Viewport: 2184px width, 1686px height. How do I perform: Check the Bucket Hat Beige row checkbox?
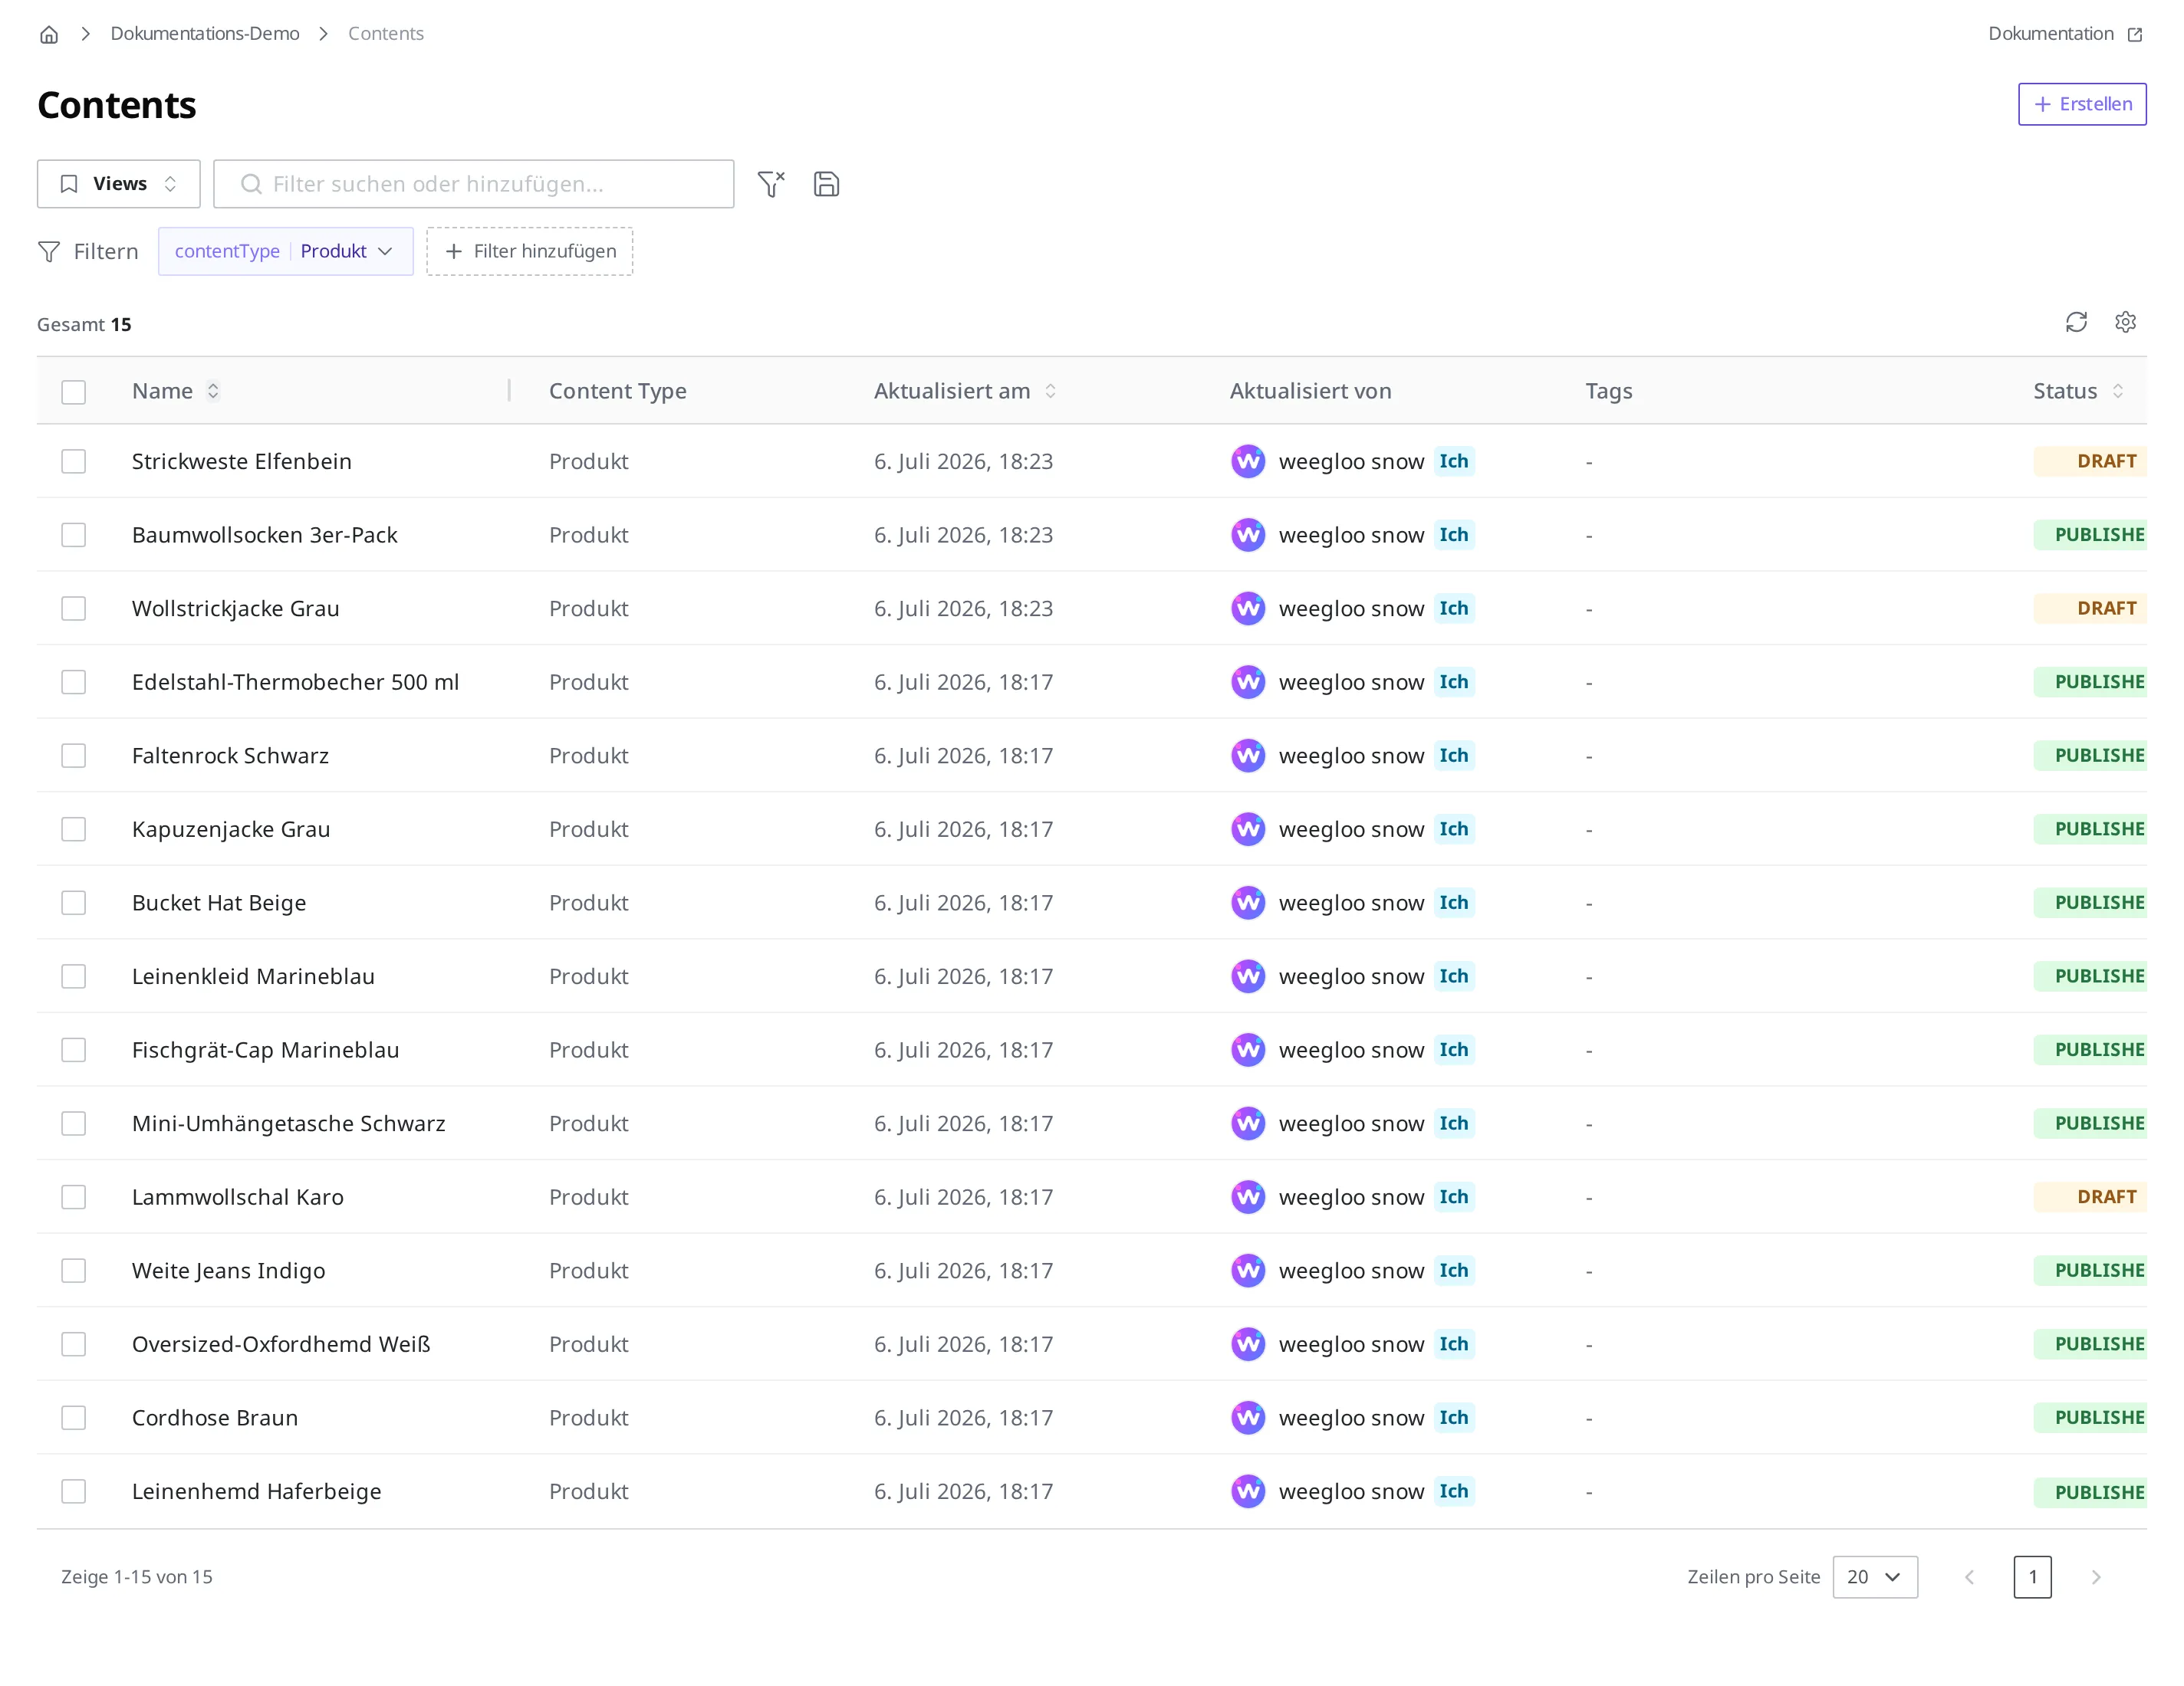tap(73, 903)
